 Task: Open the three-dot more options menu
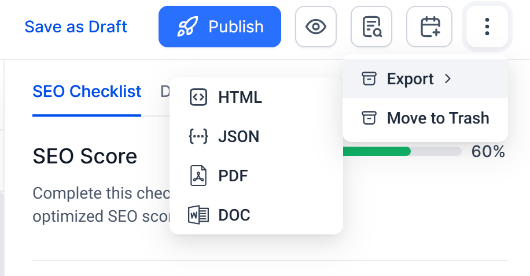pyautogui.click(x=487, y=27)
